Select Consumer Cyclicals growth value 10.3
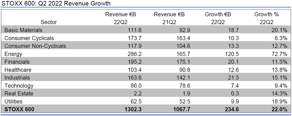This screenshot has height=116, width=292. pyautogui.click(x=233, y=38)
